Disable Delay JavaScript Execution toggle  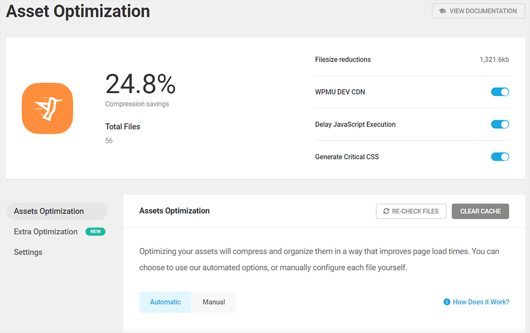click(500, 124)
